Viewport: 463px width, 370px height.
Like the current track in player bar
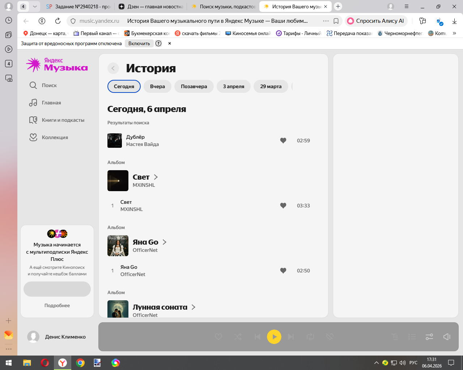click(218, 337)
